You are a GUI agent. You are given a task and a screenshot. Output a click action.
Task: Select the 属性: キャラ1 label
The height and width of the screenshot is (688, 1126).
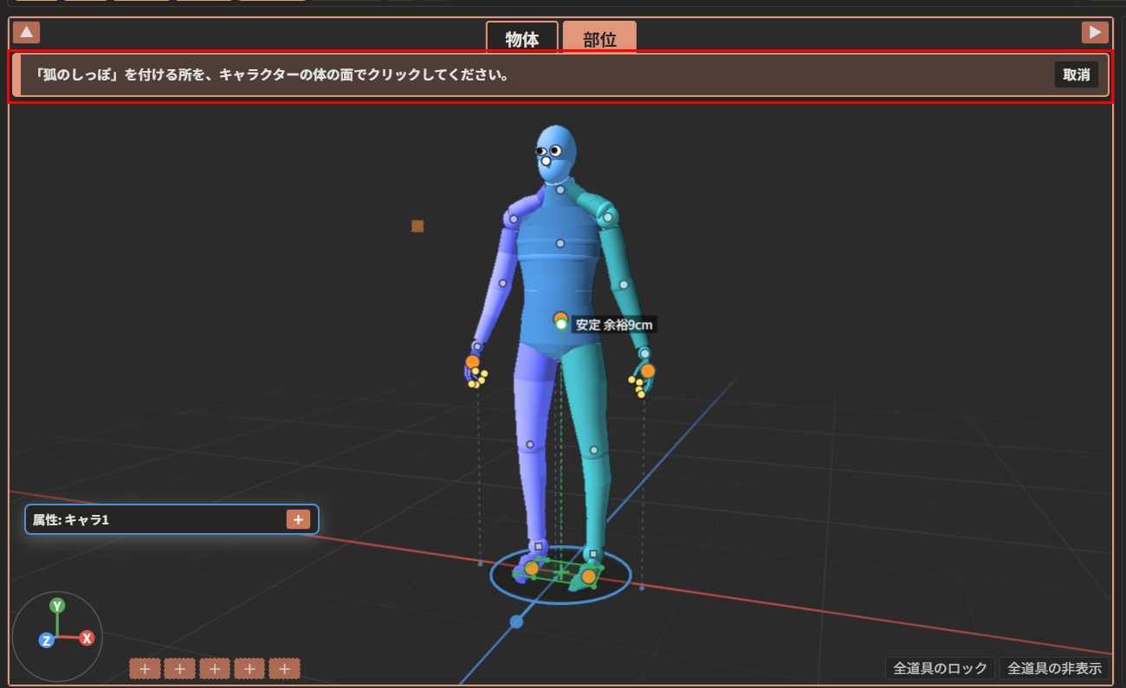71,519
